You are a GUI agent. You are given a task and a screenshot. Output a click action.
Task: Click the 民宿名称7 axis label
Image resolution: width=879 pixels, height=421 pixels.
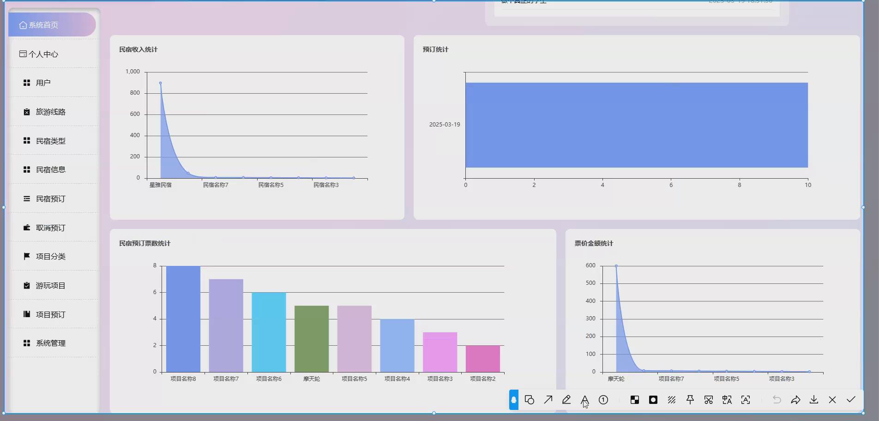tap(216, 185)
